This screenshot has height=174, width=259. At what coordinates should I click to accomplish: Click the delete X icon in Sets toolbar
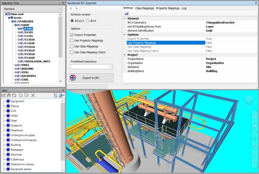(33, 95)
